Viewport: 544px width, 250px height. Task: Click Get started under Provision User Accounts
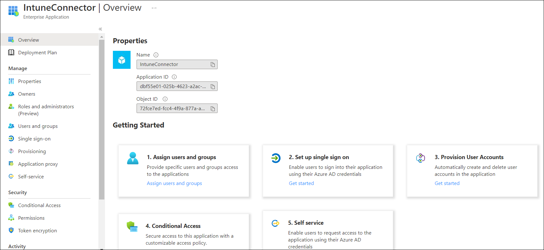point(447,183)
